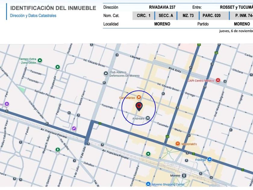Click the CIRC. 1 cadastral cell

coord(143,16)
